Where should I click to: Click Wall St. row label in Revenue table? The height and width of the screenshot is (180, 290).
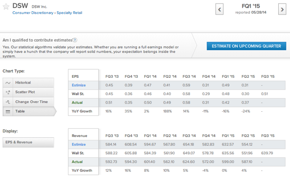tap(78, 153)
